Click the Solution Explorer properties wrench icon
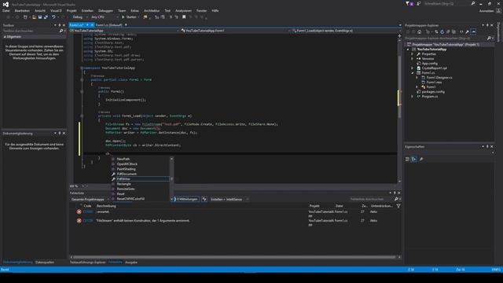The width and height of the screenshot is (503, 283). point(468,31)
